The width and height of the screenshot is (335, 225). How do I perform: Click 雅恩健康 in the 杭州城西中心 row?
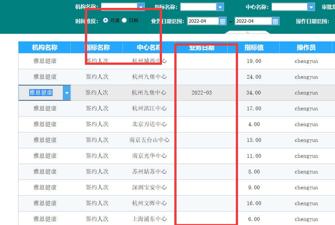[x=45, y=61]
